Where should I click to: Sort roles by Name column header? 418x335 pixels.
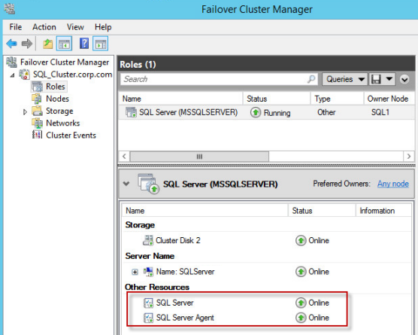pyautogui.click(x=180, y=99)
